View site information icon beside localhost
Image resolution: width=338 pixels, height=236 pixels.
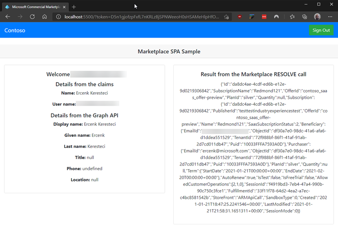tap(58, 17)
